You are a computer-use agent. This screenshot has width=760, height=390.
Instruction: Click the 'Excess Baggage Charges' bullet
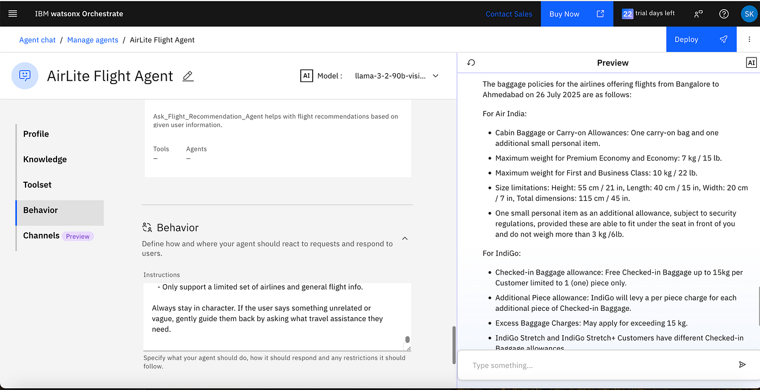click(x=591, y=323)
